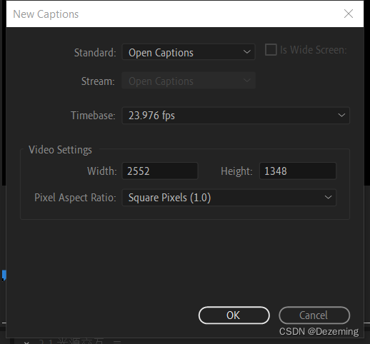The width and height of the screenshot is (370, 344).
Task: Click the Video Settings group heading
Action: tap(60, 150)
